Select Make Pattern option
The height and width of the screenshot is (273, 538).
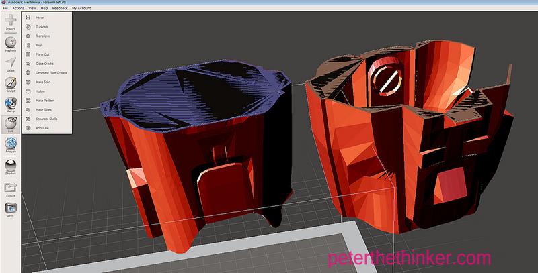coord(47,101)
